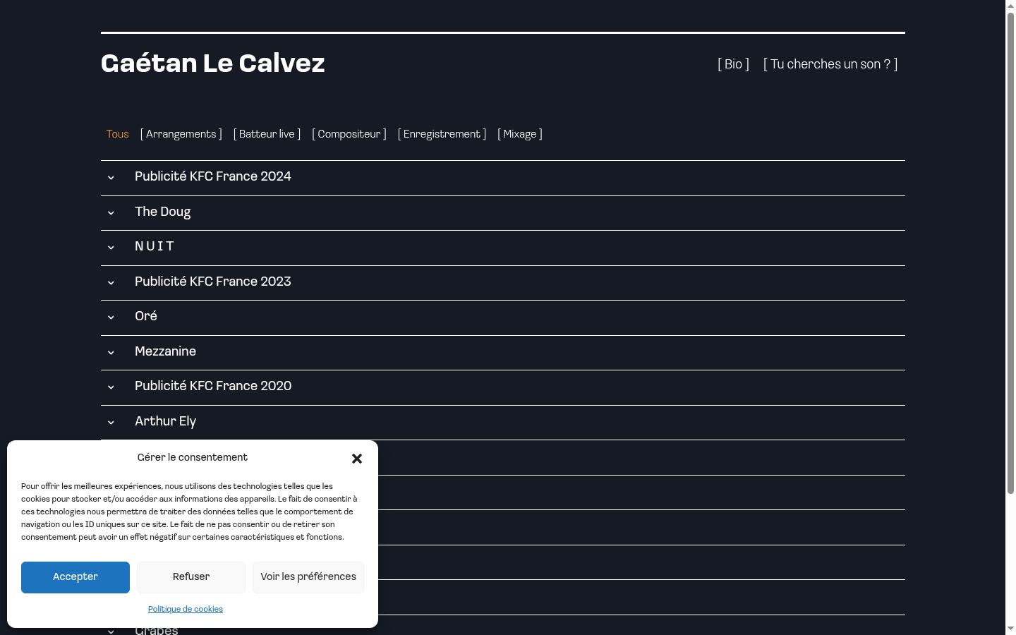
Task: Refuse cookies with the Refuser button
Action: [191, 577]
